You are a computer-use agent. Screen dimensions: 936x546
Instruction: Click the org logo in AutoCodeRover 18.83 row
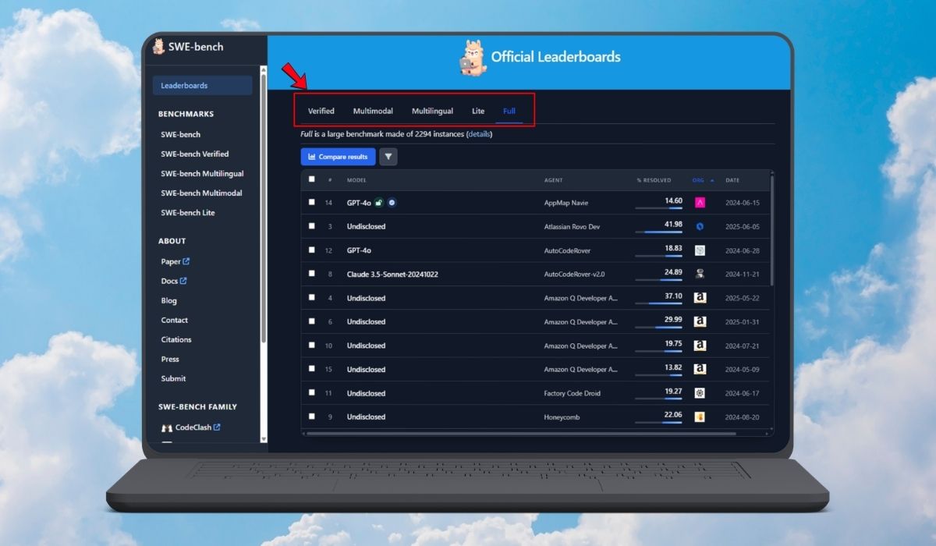(700, 250)
